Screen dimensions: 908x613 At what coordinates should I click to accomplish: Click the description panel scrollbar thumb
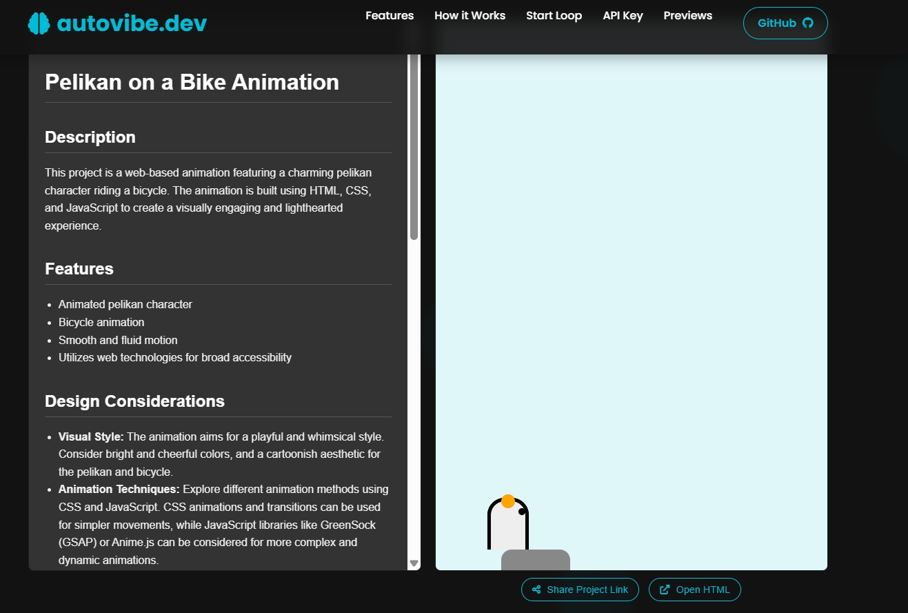click(x=414, y=147)
